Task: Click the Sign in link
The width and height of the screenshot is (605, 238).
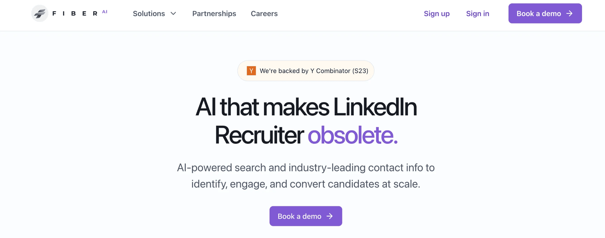Action: 477,14
